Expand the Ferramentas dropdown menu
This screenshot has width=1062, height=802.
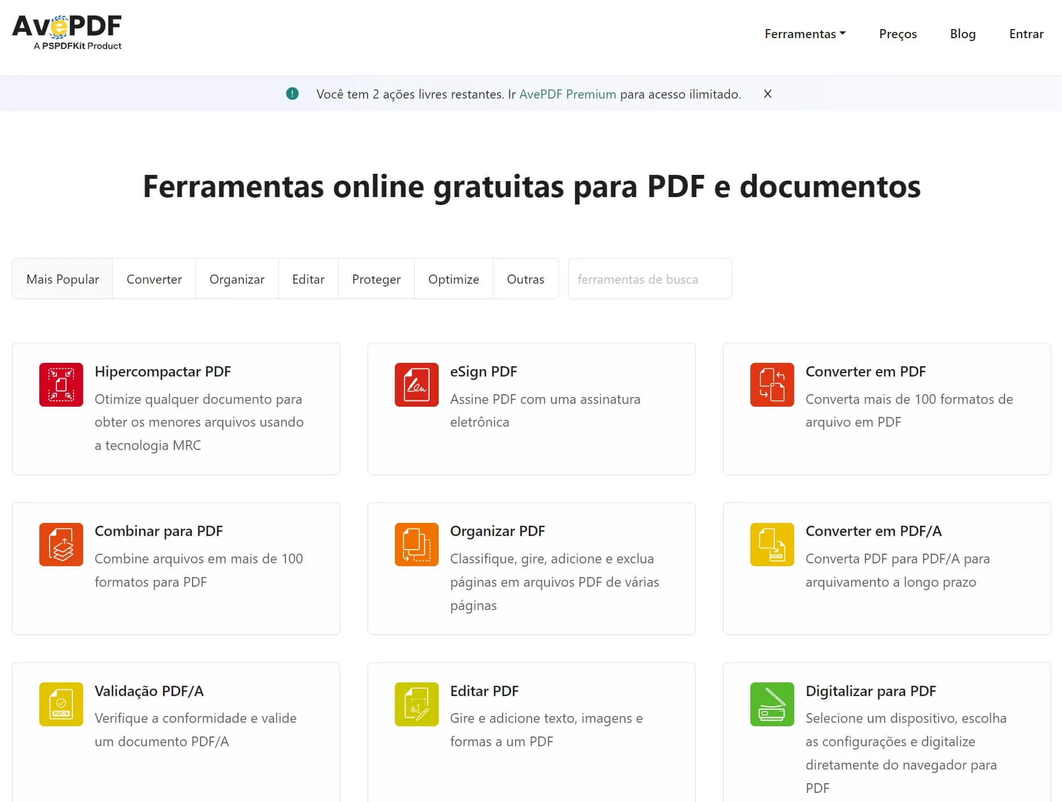[x=804, y=34]
